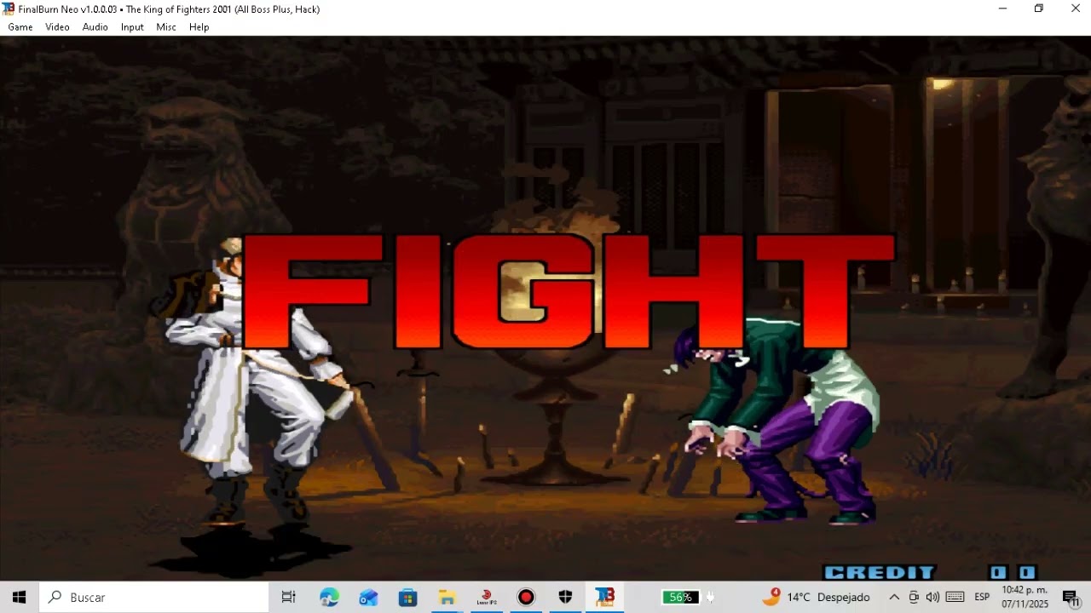Open Outlook from the taskbar
The height and width of the screenshot is (613, 1091).
tap(368, 598)
